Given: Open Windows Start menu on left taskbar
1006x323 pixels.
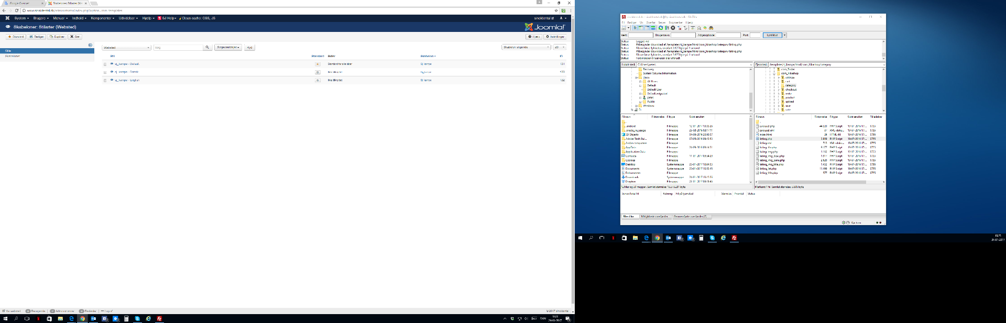Looking at the screenshot, I should click(6, 318).
